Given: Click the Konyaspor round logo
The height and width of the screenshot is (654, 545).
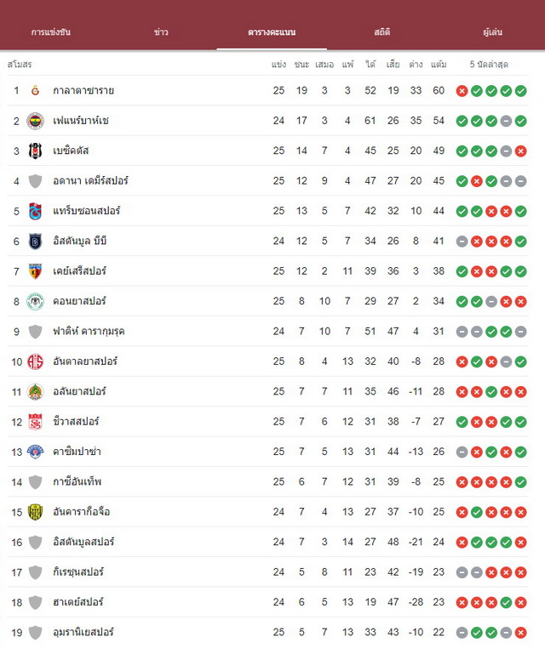Looking at the screenshot, I should click(36, 301).
